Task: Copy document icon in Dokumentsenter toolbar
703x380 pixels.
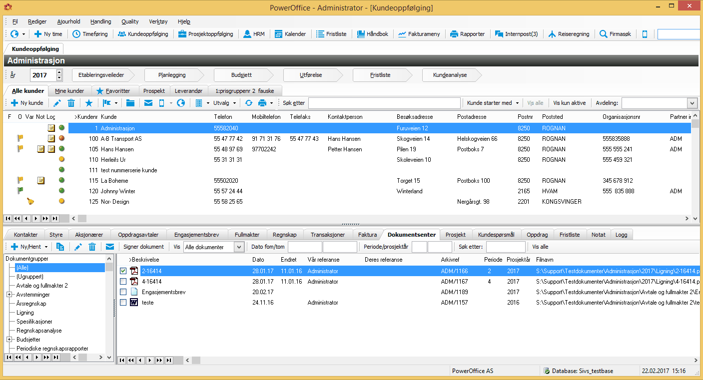Action: point(60,247)
